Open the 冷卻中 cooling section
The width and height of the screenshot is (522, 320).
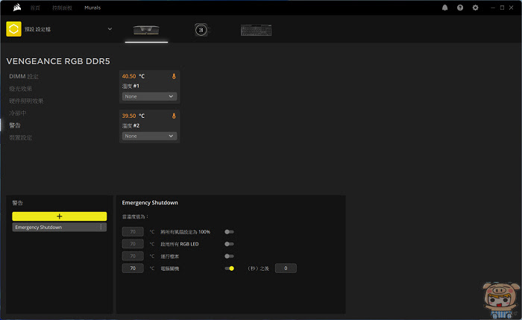point(18,113)
